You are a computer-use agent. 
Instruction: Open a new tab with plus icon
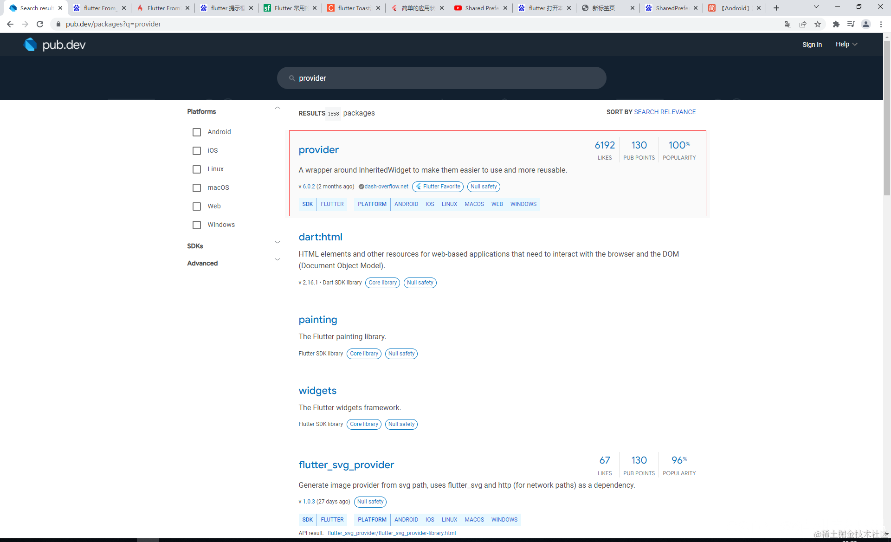[x=776, y=8]
